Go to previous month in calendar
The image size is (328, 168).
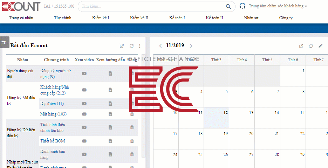pyautogui.click(x=160, y=45)
